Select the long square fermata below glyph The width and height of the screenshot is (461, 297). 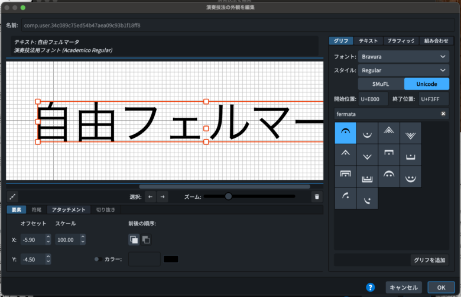click(x=411, y=155)
